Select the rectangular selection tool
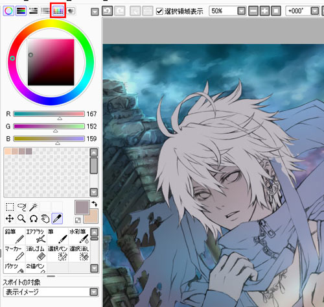 (x=10, y=207)
